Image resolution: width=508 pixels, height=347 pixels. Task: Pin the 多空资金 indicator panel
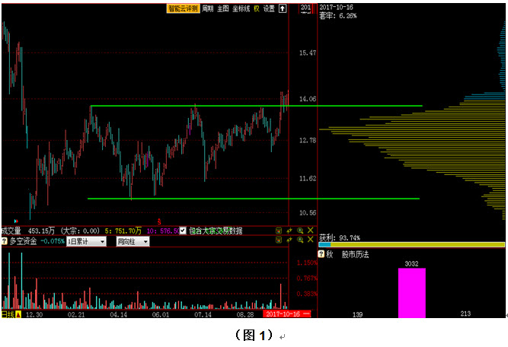coord(290,240)
